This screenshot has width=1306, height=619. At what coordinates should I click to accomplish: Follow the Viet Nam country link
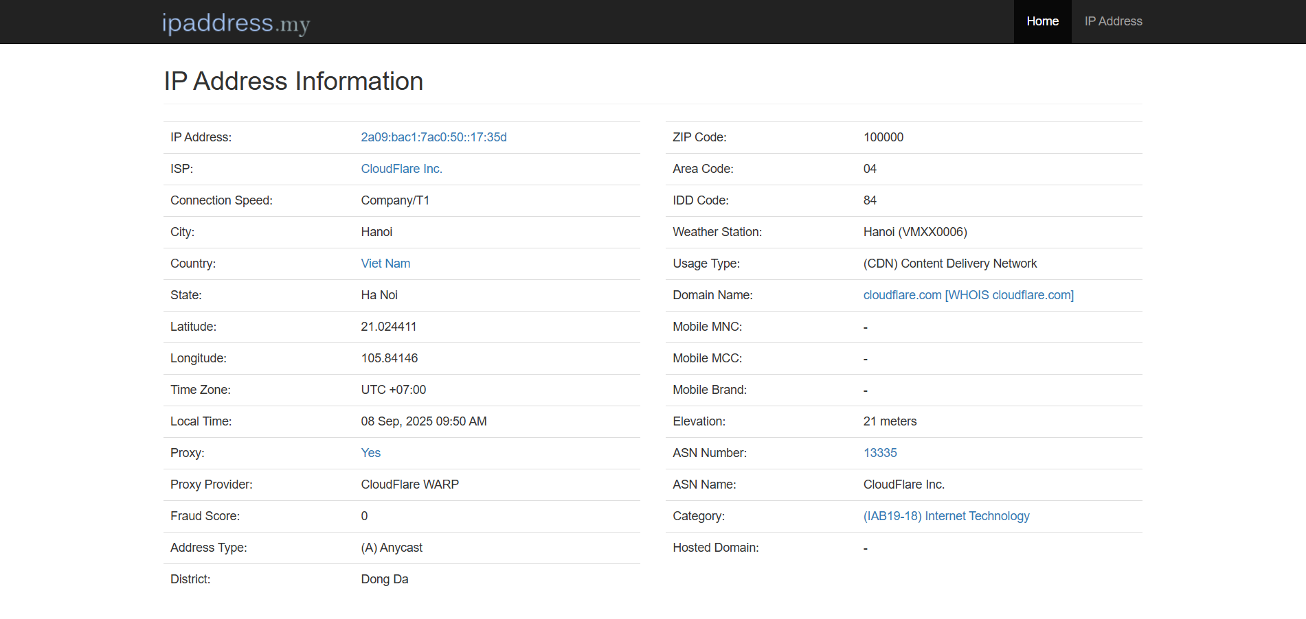(385, 264)
